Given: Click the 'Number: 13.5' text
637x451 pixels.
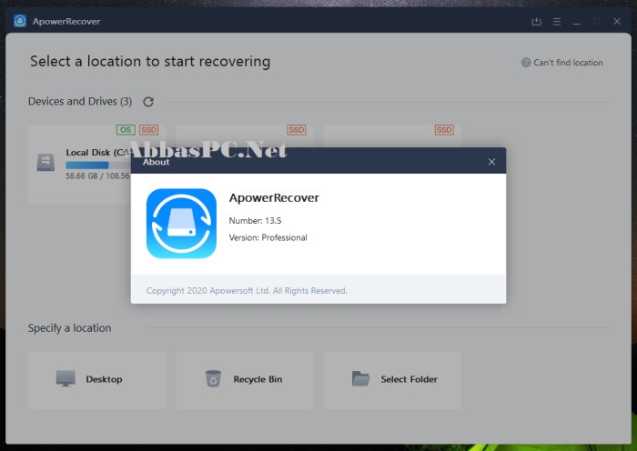Looking at the screenshot, I should [x=255, y=221].
